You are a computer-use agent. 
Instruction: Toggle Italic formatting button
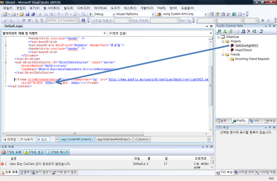[x=268, y=21]
